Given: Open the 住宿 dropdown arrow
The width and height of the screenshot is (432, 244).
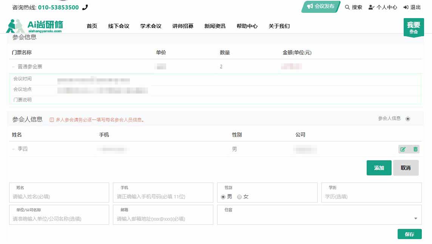Looking at the screenshot, I should click(415, 218).
